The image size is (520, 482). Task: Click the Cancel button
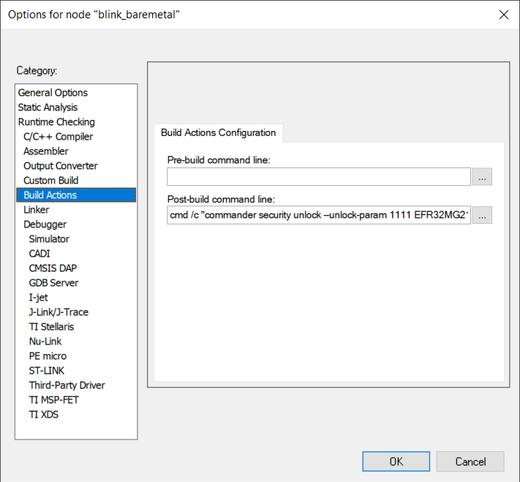click(470, 462)
